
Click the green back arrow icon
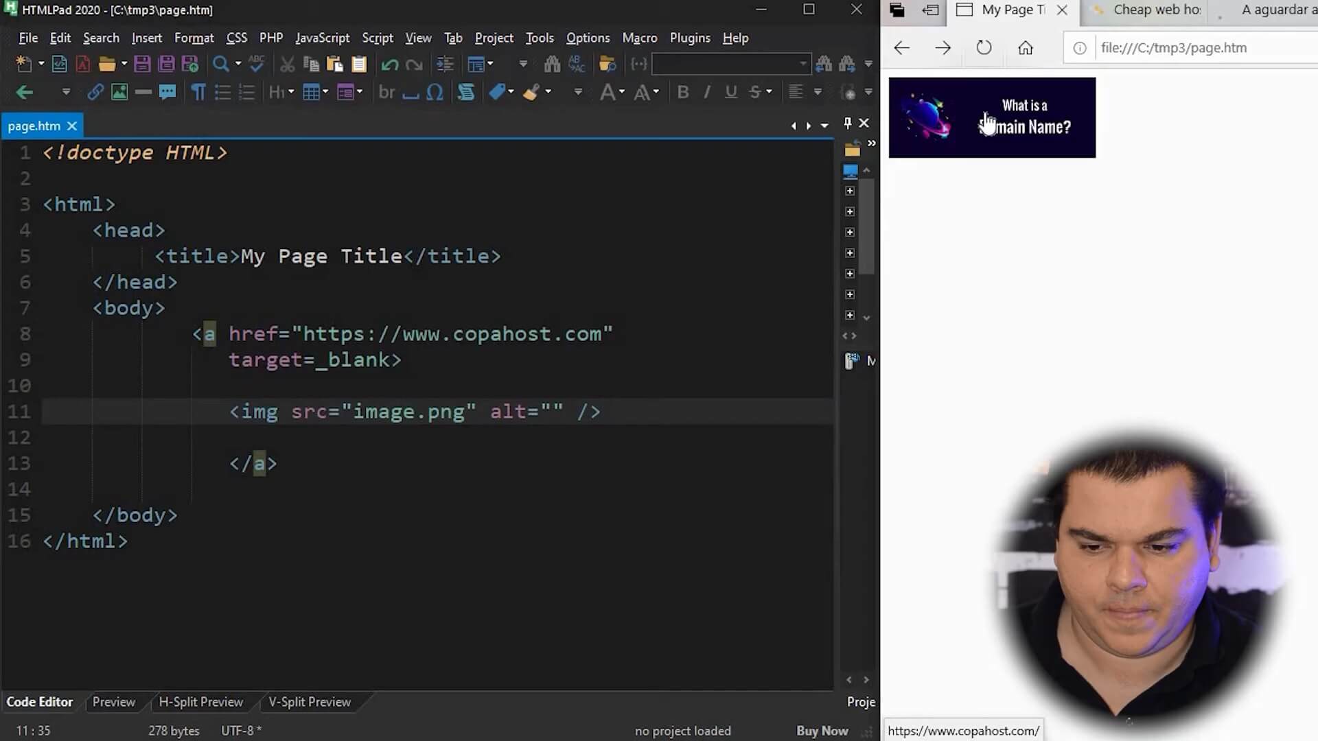pyautogui.click(x=25, y=92)
